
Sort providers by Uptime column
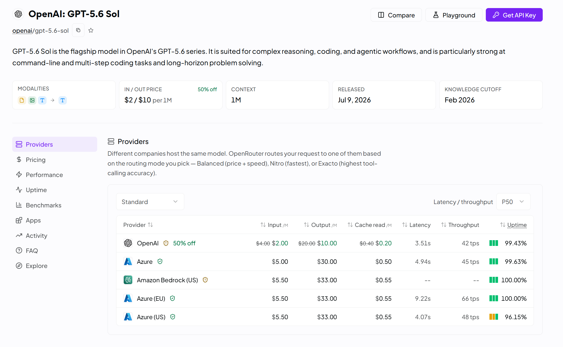[x=513, y=225]
